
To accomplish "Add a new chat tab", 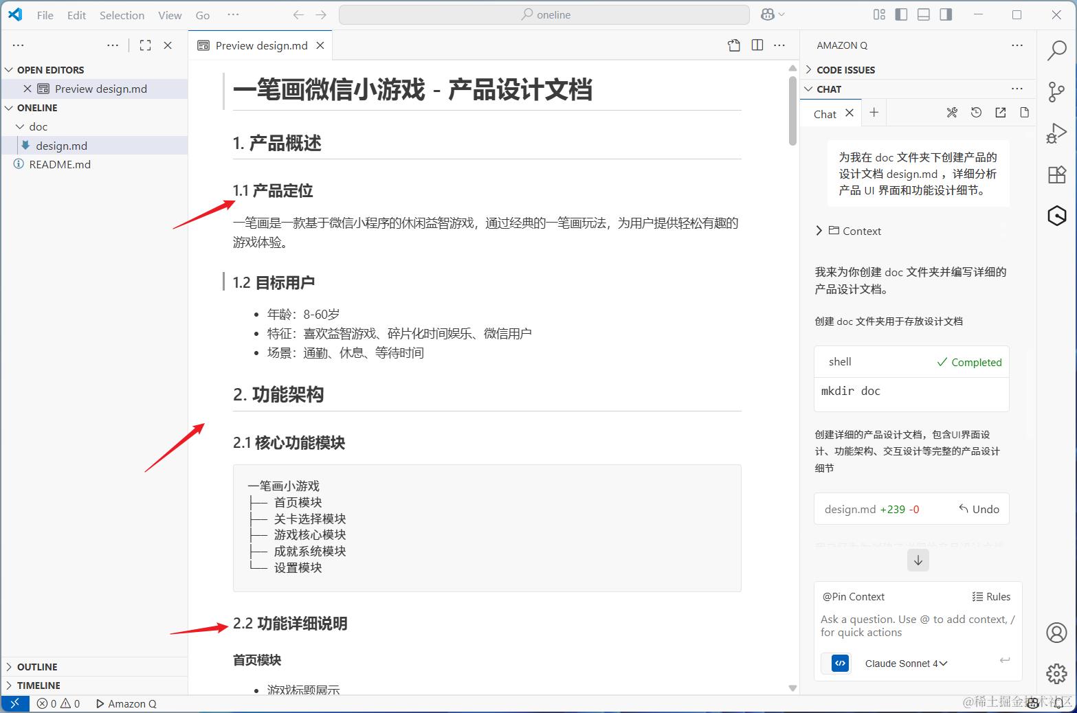I will [874, 113].
